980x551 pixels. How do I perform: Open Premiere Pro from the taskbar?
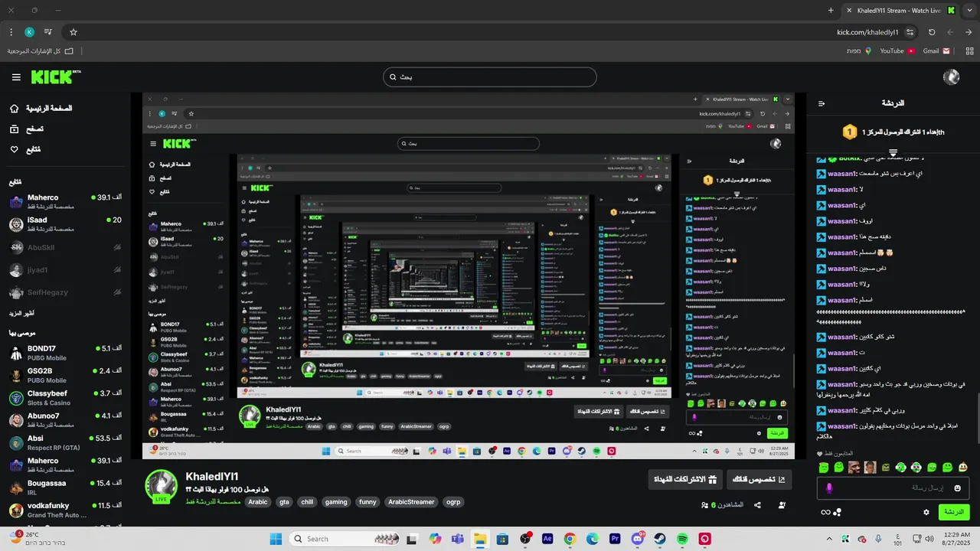tap(615, 539)
